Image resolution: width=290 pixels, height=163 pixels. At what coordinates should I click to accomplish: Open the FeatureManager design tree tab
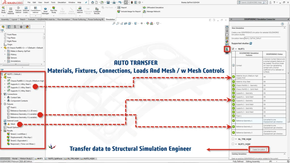pyautogui.click(x=3, y=27)
